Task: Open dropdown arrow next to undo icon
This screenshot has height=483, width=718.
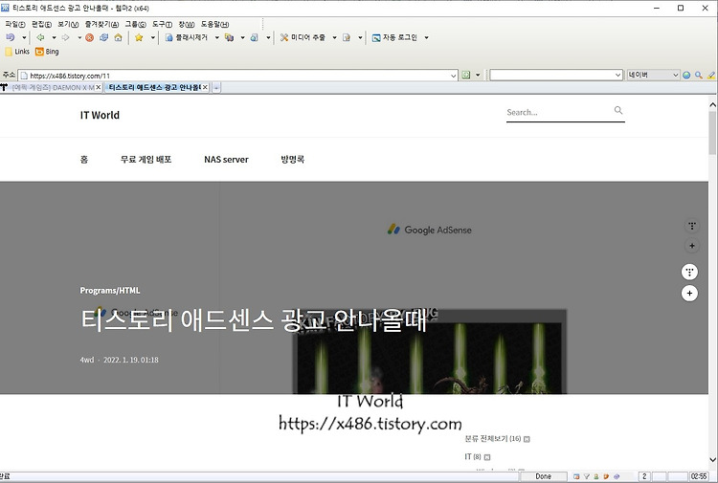Action: click(24, 37)
